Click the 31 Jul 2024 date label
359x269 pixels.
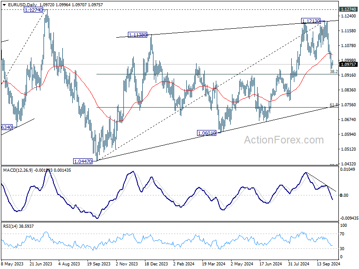coord(299,264)
